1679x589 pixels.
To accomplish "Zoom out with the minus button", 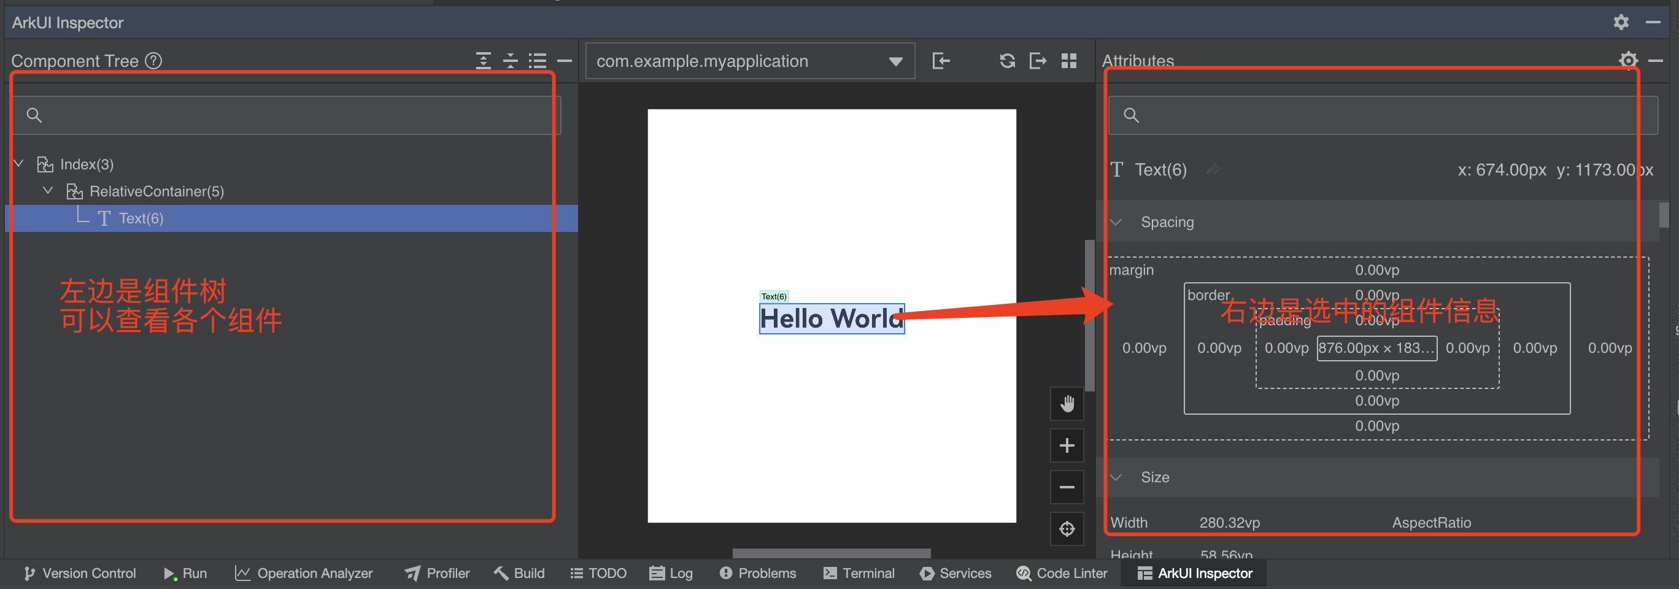I will click(x=1067, y=487).
